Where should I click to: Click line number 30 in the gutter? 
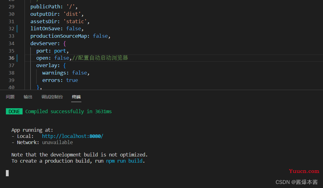11,14
